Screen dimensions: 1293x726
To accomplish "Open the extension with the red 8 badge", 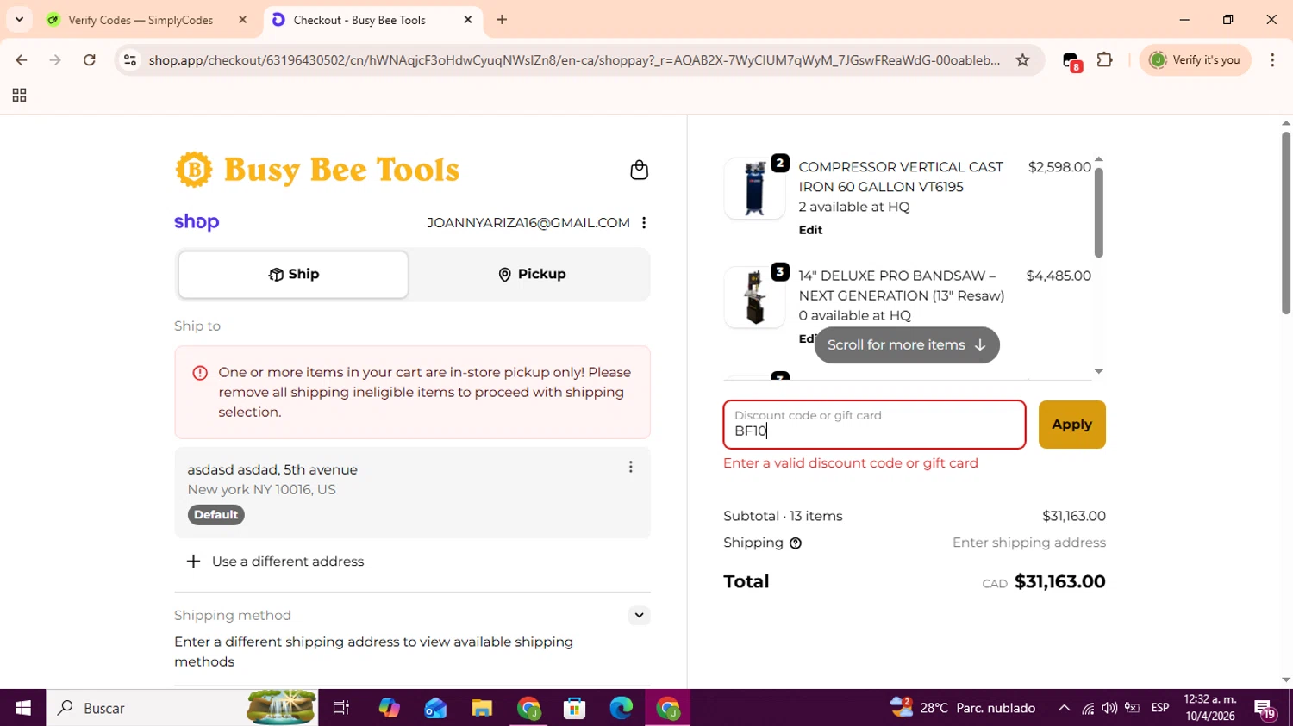I will (1071, 61).
